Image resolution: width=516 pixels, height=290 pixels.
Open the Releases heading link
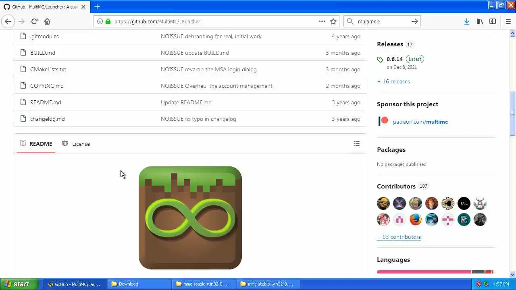tap(390, 44)
